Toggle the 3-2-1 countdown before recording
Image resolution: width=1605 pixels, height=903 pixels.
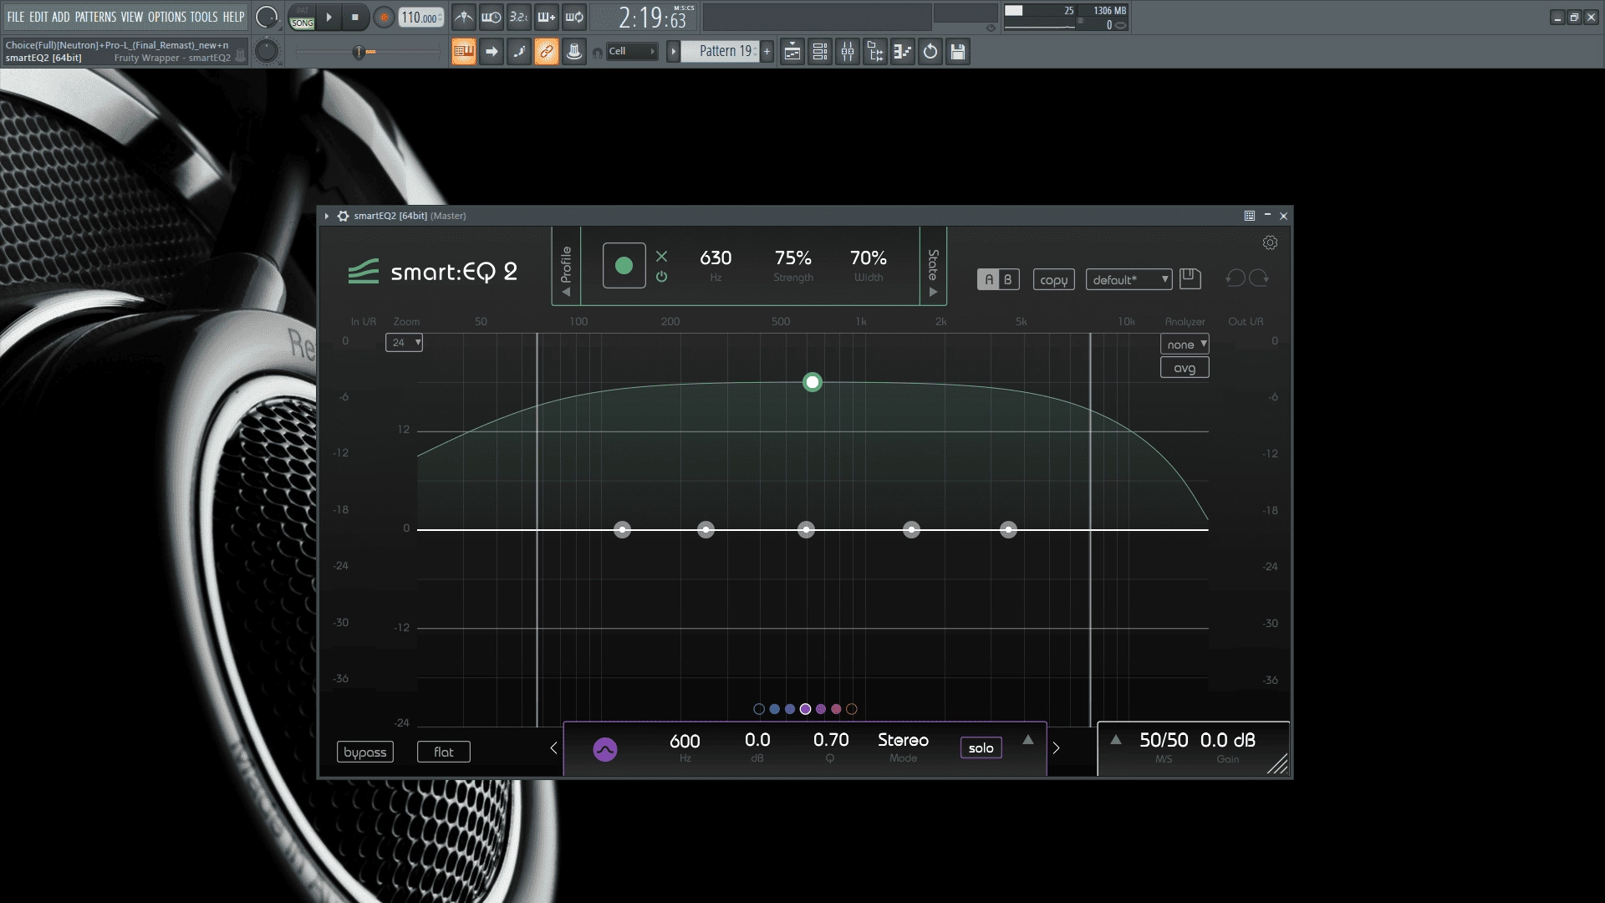coord(518,18)
